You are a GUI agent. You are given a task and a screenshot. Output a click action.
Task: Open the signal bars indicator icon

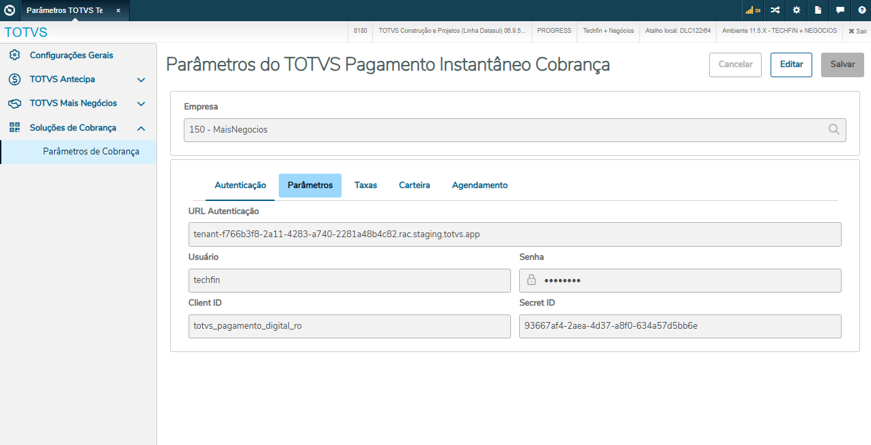click(753, 10)
